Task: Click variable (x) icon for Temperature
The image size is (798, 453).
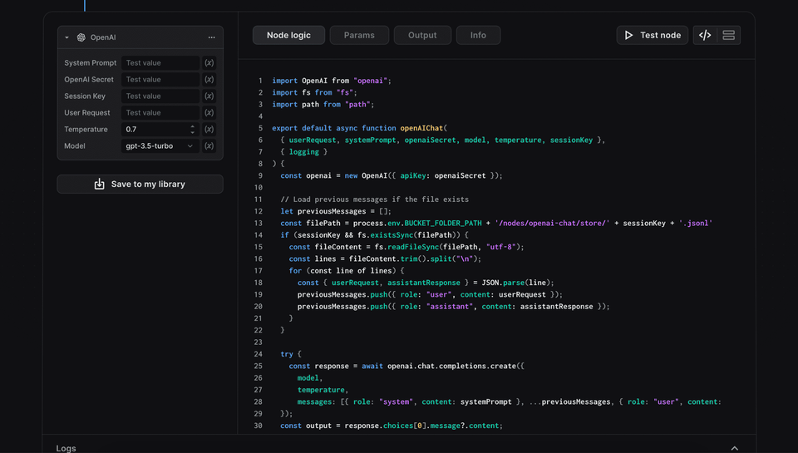Action: [209, 130]
